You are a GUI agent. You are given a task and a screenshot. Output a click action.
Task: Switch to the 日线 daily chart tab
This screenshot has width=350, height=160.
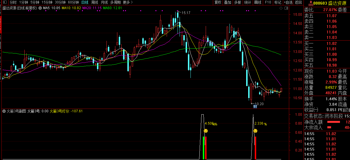(x=85, y=2)
